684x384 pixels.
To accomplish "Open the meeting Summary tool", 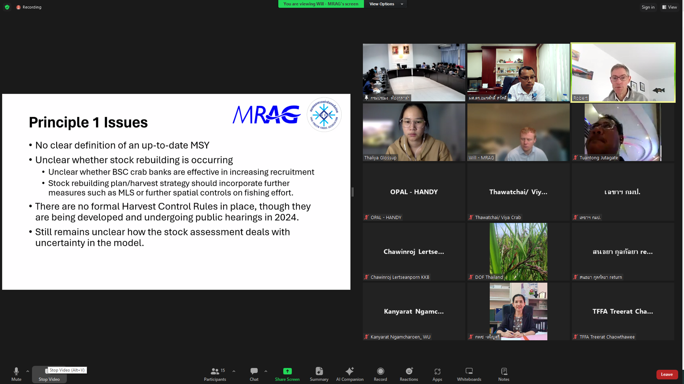I will click(x=319, y=374).
